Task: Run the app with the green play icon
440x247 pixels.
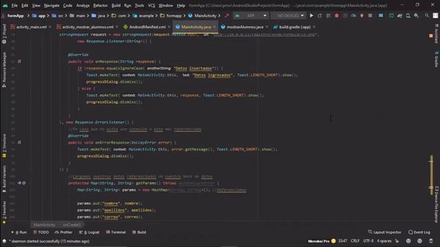Action: (311, 16)
